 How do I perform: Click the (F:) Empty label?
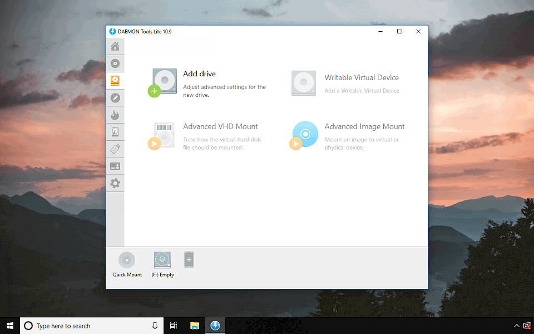[163, 274]
